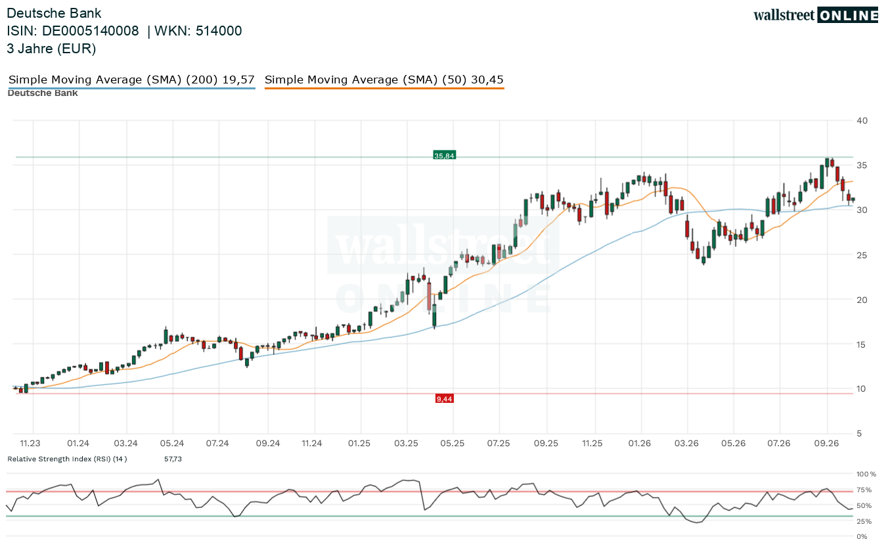Click the 09.26 date axis label
The height and width of the screenshot is (554, 886).
pyautogui.click(x=826, y=444)
